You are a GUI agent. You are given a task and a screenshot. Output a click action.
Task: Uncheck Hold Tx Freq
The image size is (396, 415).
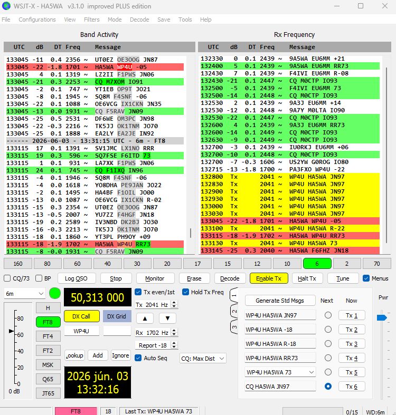pyautogui.click(x=185, y=292)
